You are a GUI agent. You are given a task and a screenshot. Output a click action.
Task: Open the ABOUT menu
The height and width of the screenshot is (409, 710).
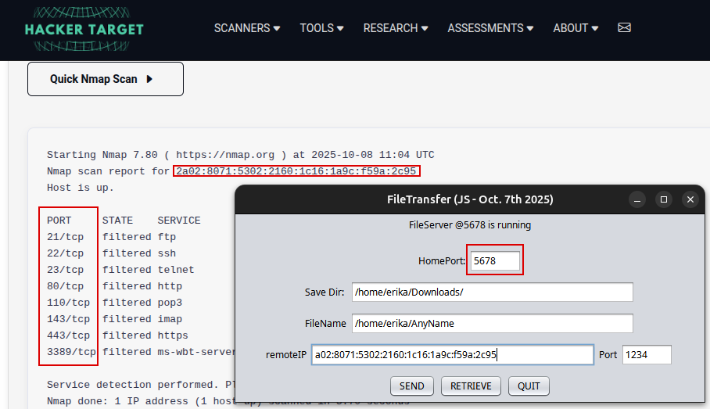click(576, 28)
